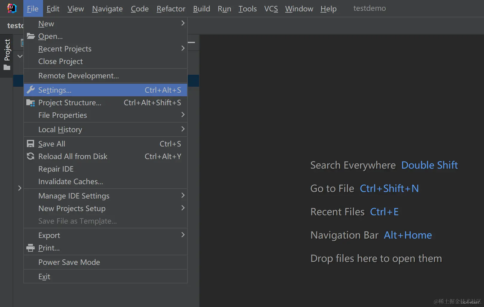Open the File menu

pyautogui.click(x=33, y=9)
